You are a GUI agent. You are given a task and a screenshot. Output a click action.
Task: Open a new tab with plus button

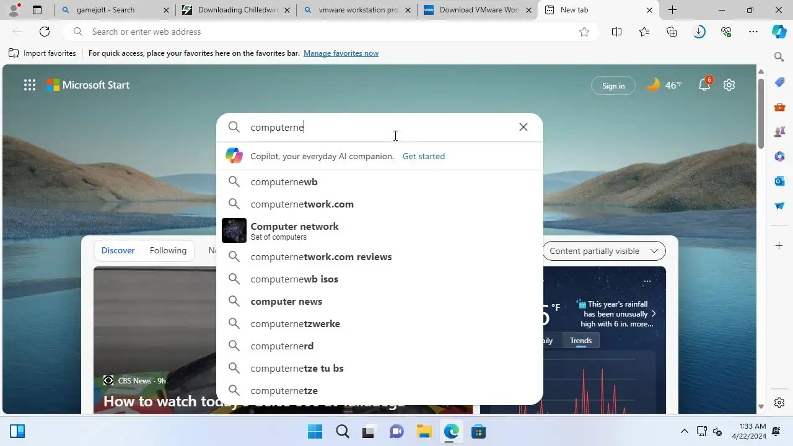pos(672,10)
